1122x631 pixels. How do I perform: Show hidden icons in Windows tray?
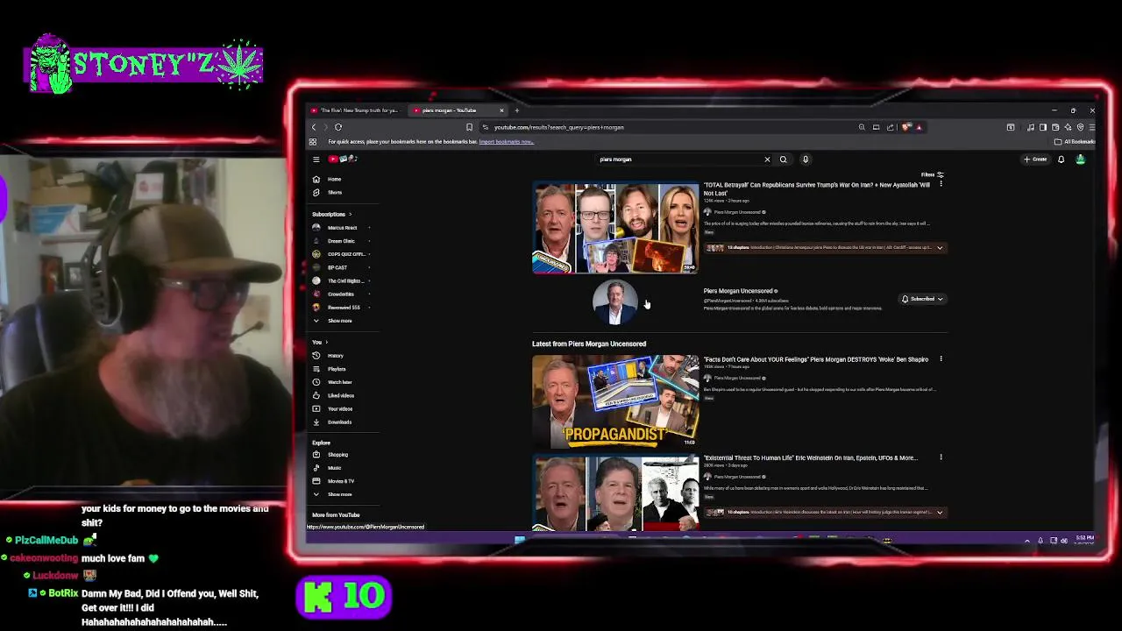pos(1026,541)
